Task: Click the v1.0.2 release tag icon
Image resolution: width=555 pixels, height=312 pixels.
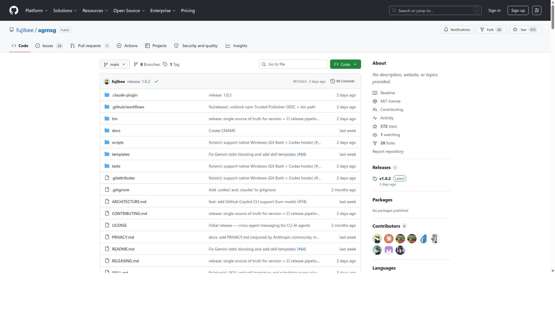Action: point(375,179)
